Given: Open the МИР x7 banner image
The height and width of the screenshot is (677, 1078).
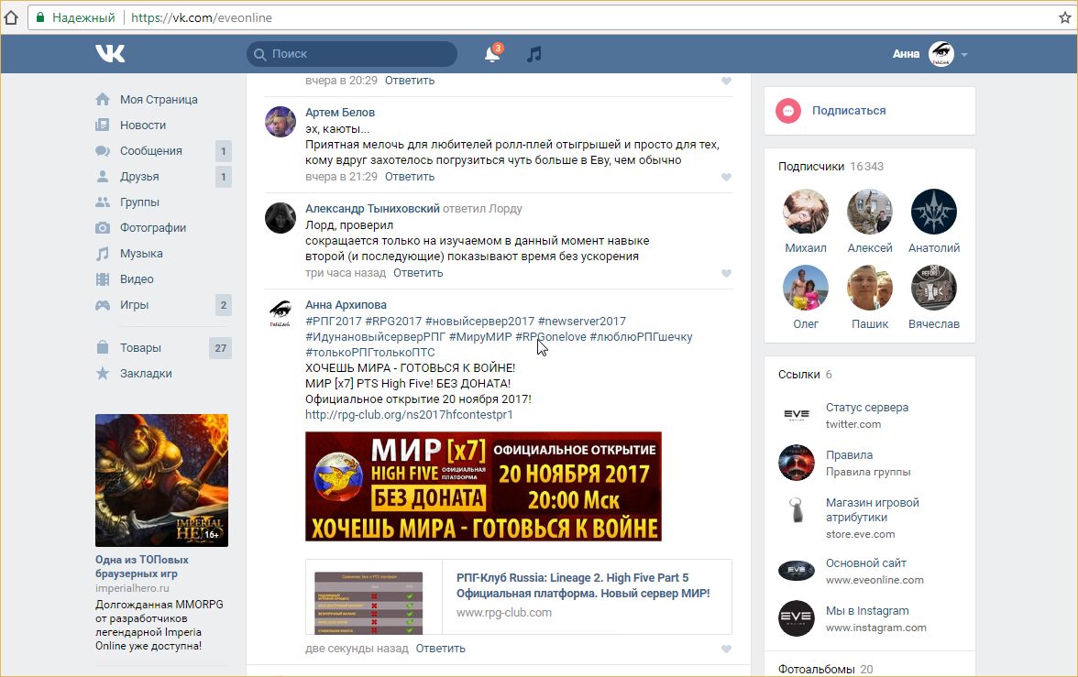Looking at the screenshot, I should point(483,486).
